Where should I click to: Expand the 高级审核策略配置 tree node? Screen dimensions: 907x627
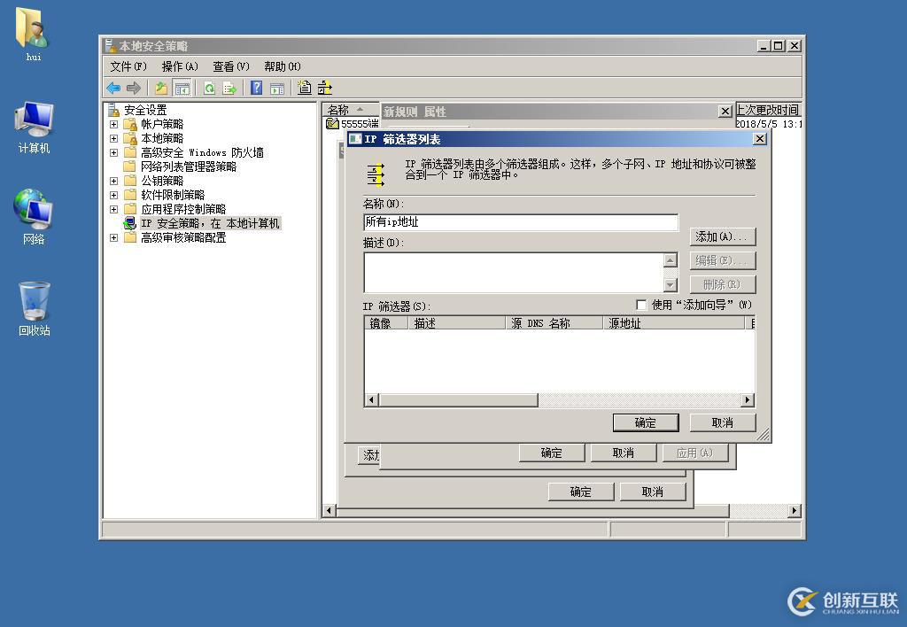click(x=114, y=237)
